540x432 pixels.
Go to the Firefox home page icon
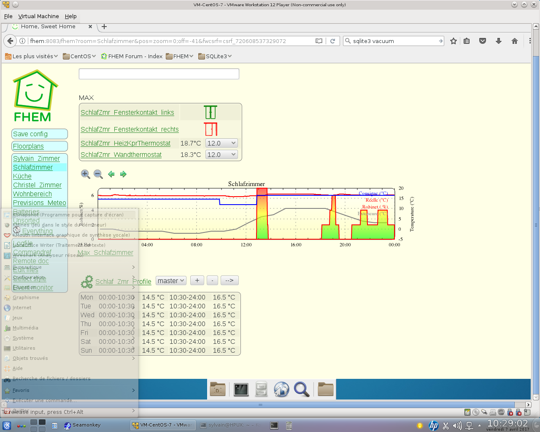click(515, 41)
